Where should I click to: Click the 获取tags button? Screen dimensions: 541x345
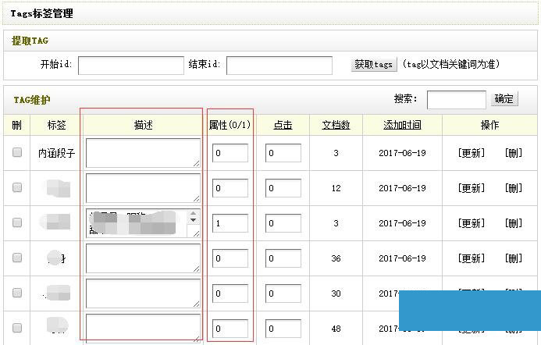pyautogui.click(x=373, y=65)
